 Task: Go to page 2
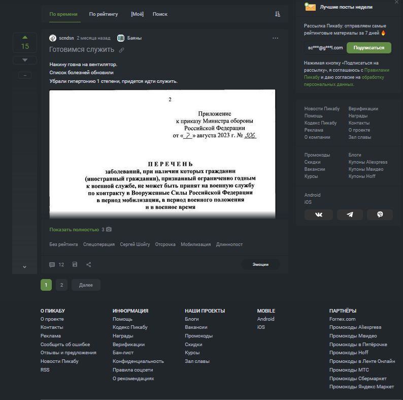pos(62,285)
